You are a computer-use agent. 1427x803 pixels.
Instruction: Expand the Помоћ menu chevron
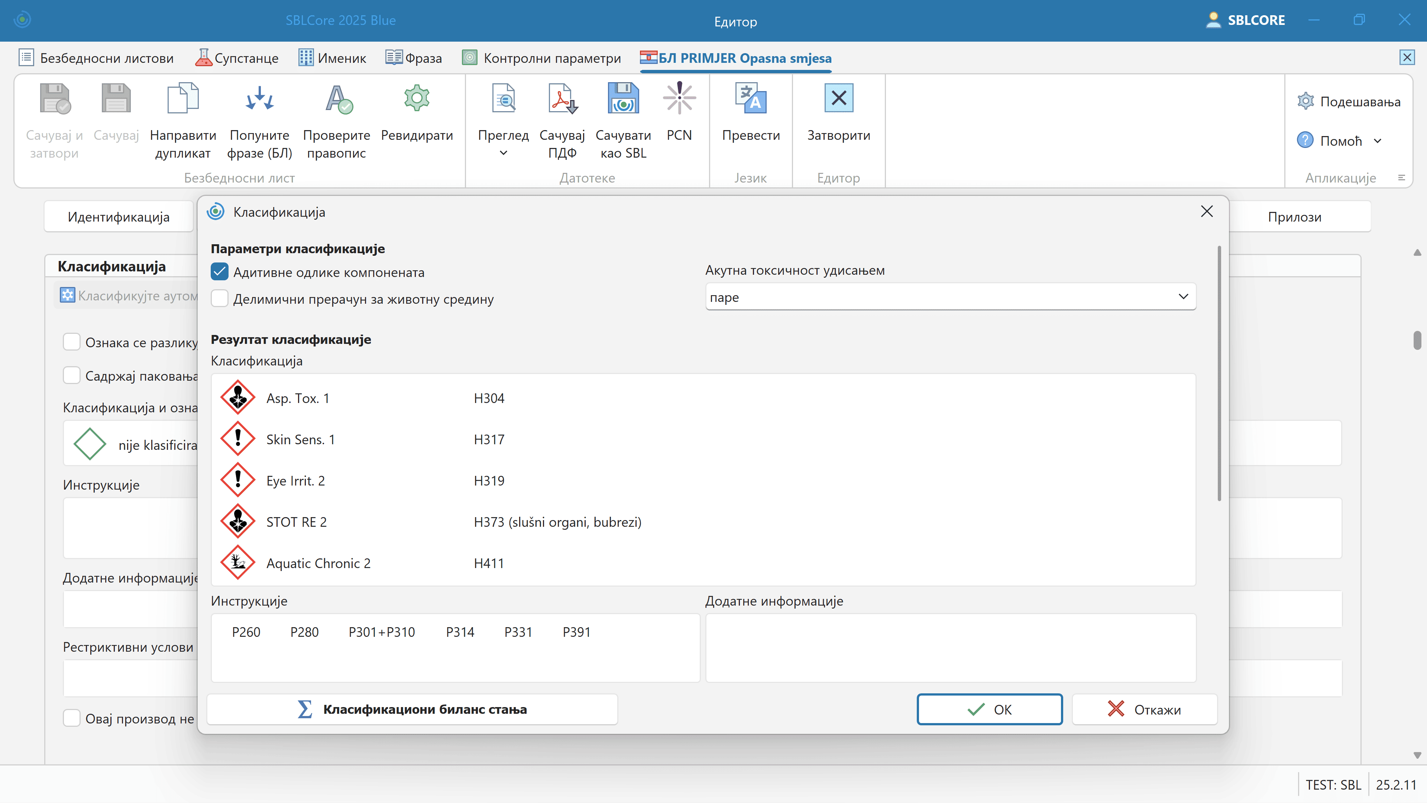pos(1378,141)
